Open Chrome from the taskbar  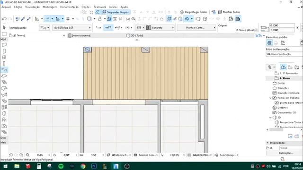[x=83, y=166]
